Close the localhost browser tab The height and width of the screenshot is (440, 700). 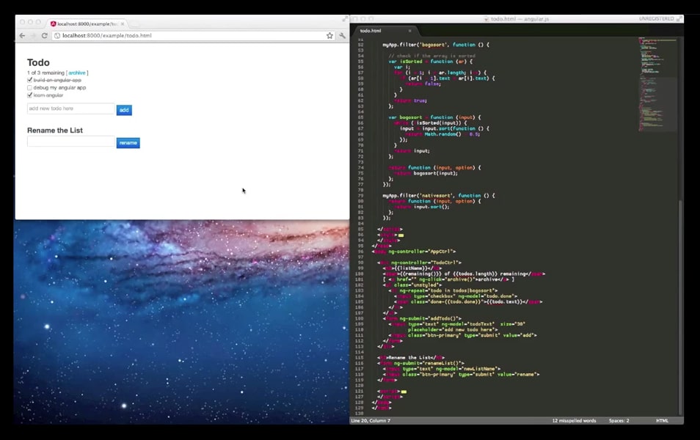pyautogui.click(x=123, y=23)
